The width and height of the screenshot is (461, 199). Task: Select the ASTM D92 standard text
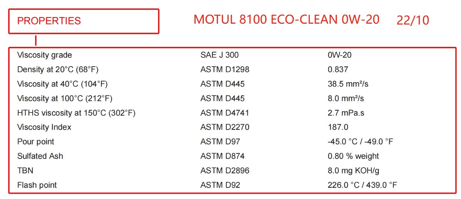point(220,185)
